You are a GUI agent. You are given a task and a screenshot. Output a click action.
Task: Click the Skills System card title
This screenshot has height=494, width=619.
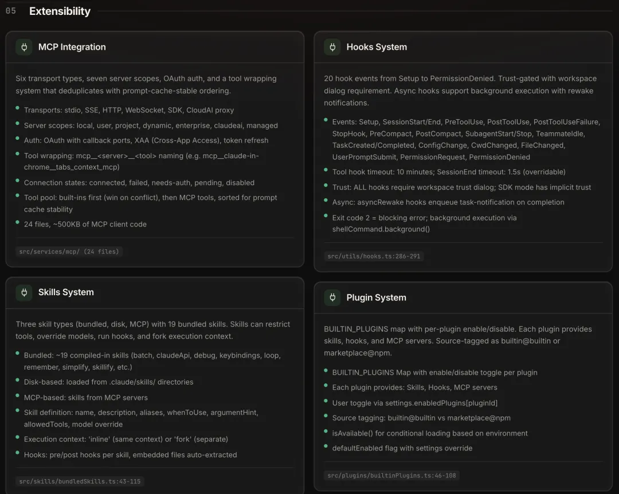tap(66, 292)
